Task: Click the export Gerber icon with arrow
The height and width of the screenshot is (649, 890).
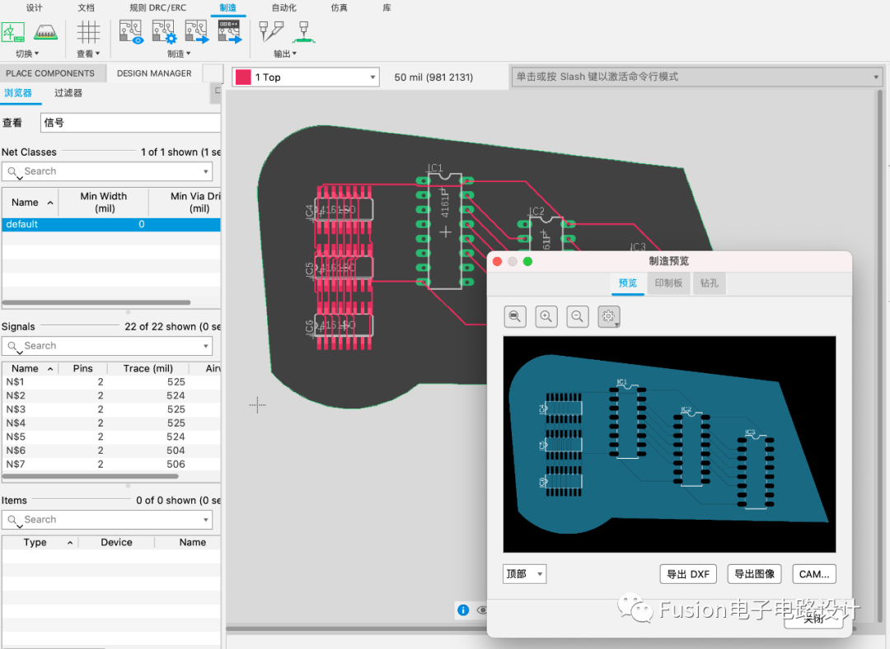Action: tap(197, 32)
